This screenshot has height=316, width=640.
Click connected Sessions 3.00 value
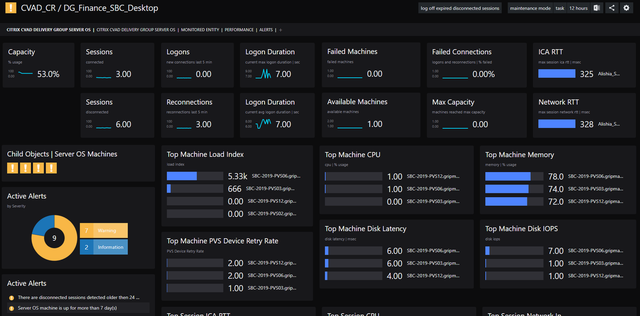[123, 74]
